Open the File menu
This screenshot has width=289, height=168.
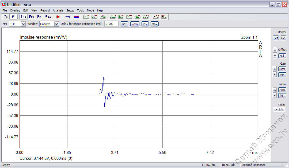click(x=5, y=10)
